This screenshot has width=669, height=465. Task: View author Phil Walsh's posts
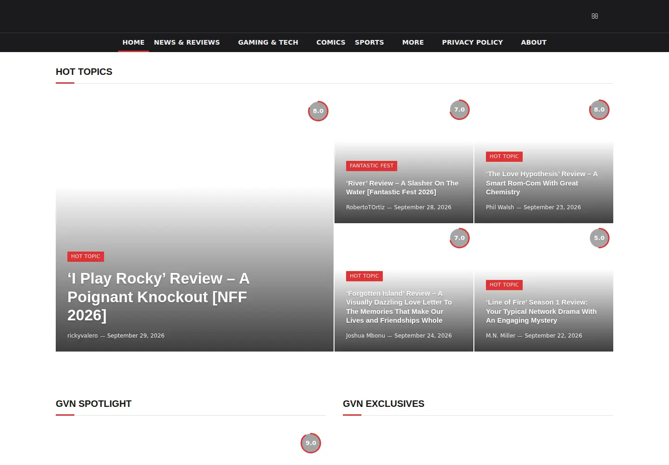point(500,207)
